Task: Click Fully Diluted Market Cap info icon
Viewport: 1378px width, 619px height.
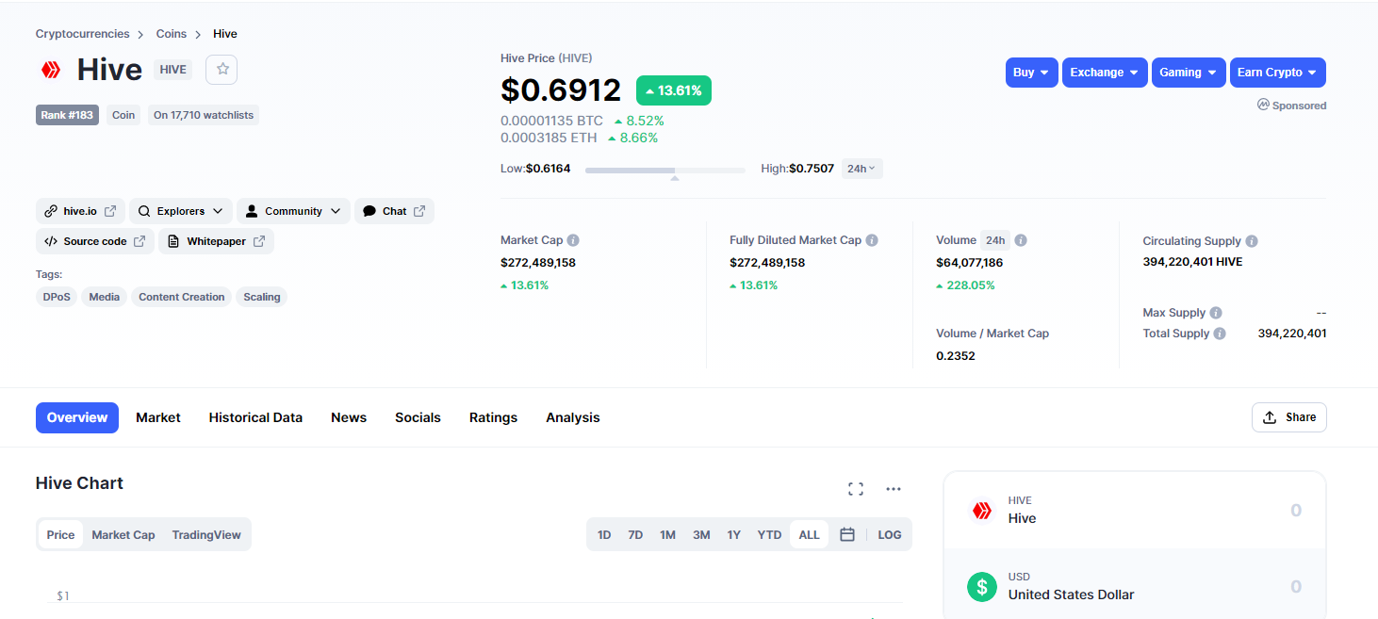Action: click(x=872, y=240)
